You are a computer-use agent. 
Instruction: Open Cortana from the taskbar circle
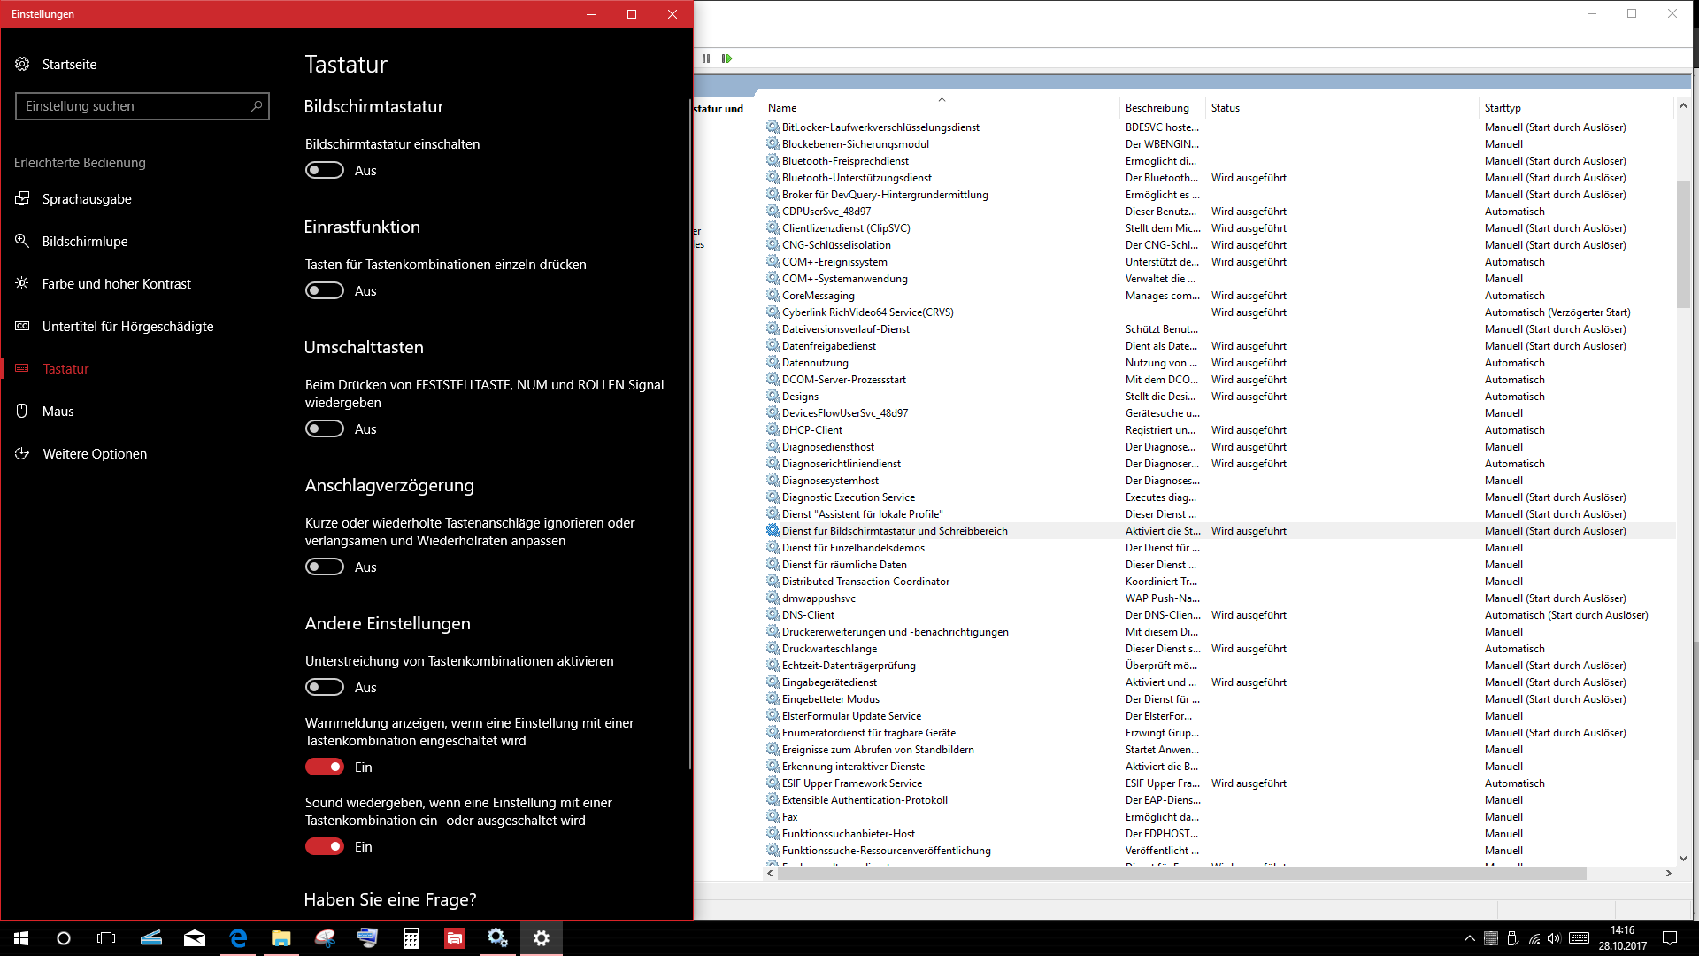pos(64,938)
